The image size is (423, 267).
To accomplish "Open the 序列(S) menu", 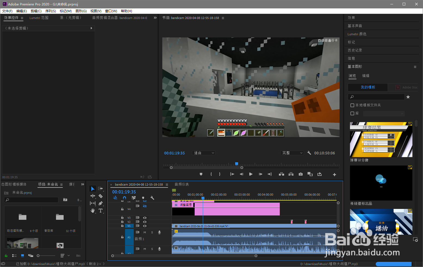I will 51,11.
